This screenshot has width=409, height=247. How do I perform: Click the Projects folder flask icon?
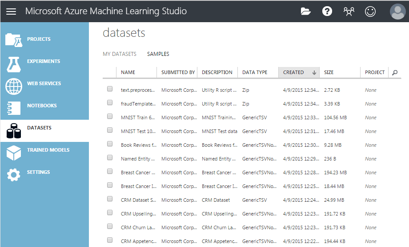[x=14, y=40]
